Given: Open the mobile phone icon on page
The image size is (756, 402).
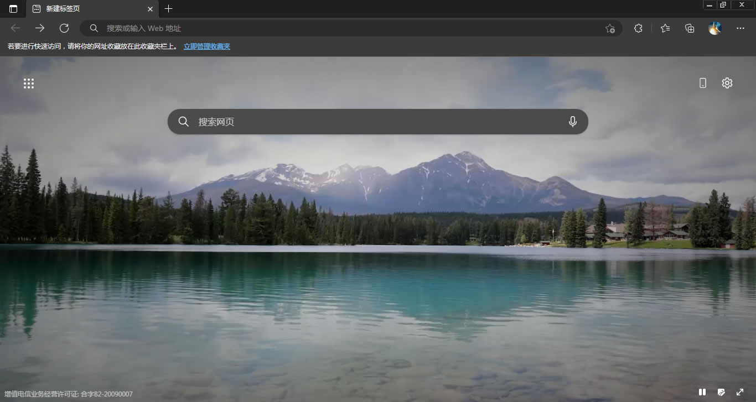Looking at the screenshot, I should (703, 83).
